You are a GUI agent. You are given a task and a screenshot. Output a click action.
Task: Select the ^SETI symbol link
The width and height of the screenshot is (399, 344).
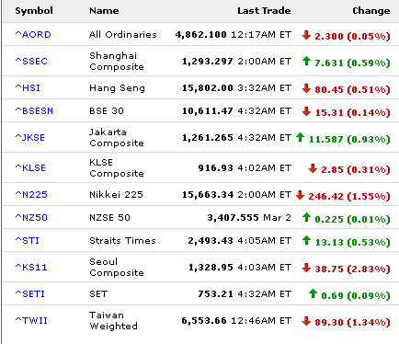click(x=30, y=293)
